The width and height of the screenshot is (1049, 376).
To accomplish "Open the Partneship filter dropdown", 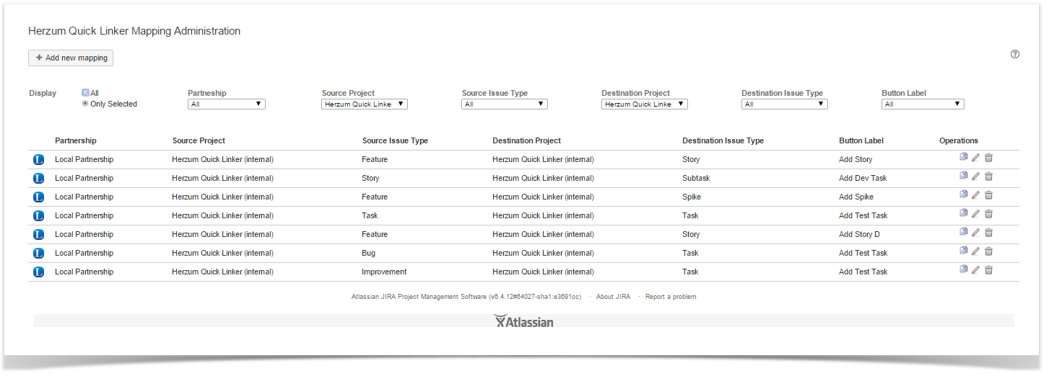I will (226, 104).
